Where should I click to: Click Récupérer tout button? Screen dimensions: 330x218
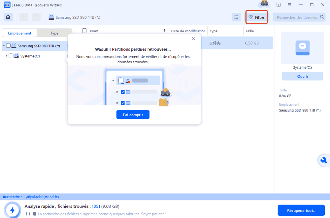click(301, 210)
